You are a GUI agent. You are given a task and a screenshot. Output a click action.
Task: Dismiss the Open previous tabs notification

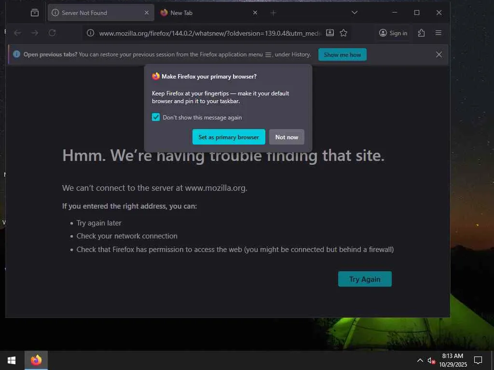tap(439, 55)
